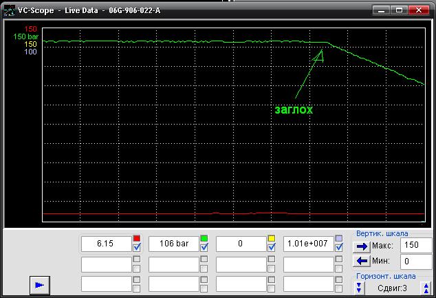This screenshot has height=298, width=436.
Task: Click the blue play flag button
Action: (40, 285)
